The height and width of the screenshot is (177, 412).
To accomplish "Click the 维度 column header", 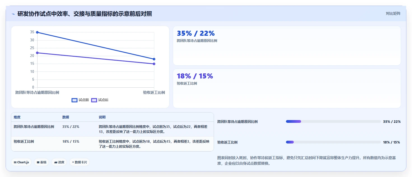I will (17, 117).
